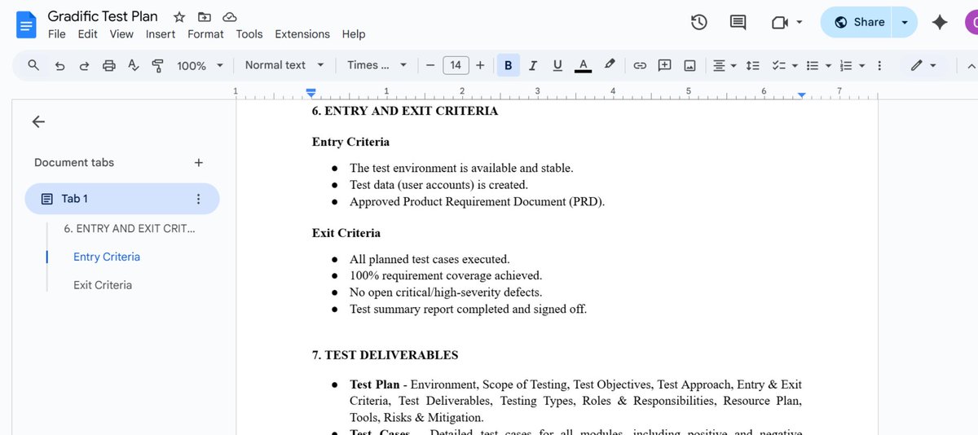
Task: Add a comment from toolbar
Action: [x=664, y=65]
